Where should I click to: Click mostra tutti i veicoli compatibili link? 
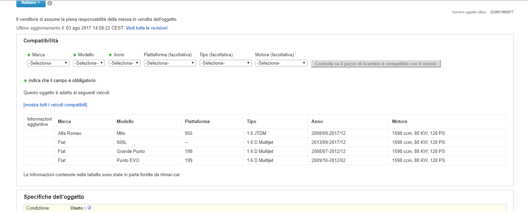click(55, 105)
